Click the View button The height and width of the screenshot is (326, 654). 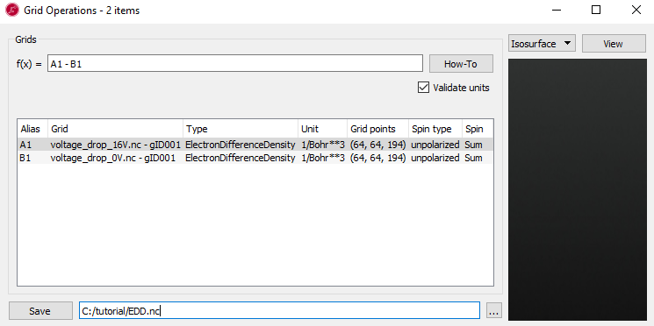[613, 44]
